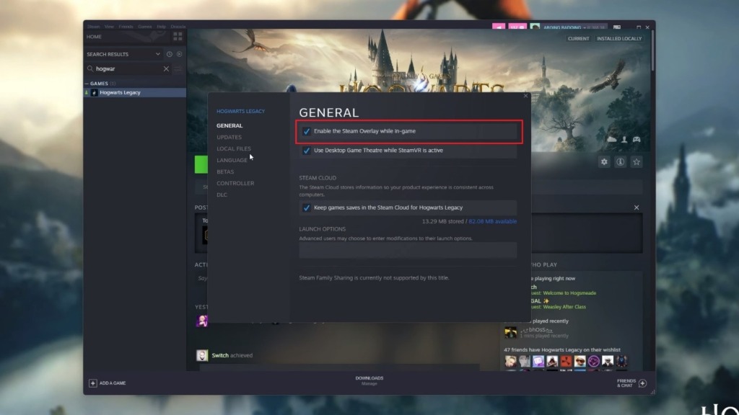
Task: Click the HOGWARTS LEGACY dialog title link
Action: click(241, 112)
